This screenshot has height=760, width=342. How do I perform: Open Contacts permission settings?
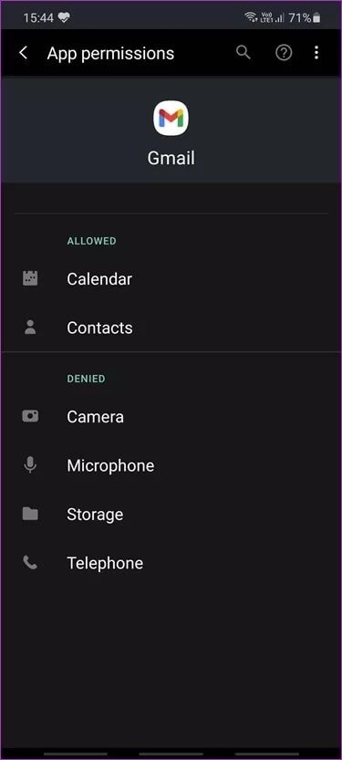tap(171, 328)
